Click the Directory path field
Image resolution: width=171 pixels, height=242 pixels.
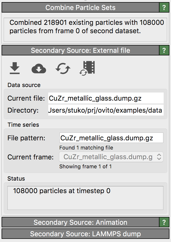point(106,110)
